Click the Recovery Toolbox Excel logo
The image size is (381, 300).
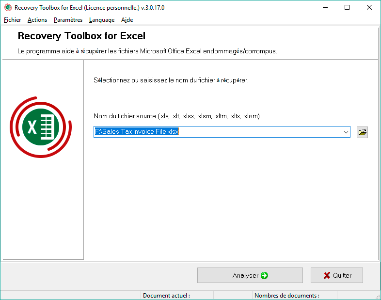coord(41,127)
